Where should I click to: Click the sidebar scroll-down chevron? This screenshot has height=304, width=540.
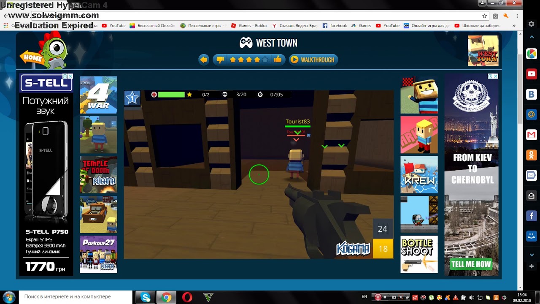tap(532, 255)
